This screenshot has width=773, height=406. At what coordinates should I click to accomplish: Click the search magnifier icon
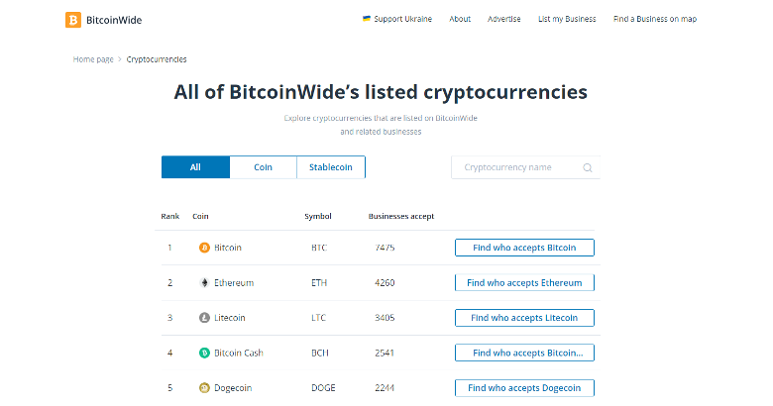click(x=588, y=168)
